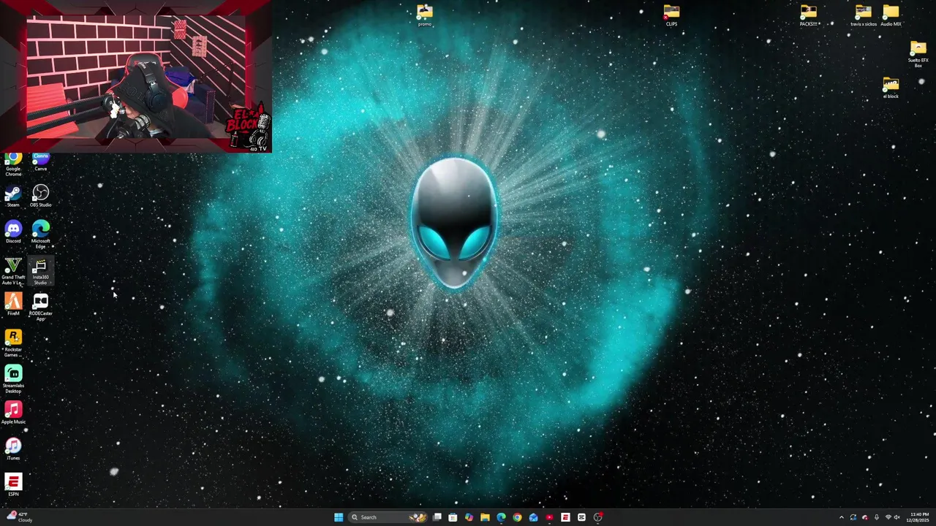Select the Insta360 Studio desktop icon
Image resolution: width=936 pixels, height=526 pixels.
[40, 271]
